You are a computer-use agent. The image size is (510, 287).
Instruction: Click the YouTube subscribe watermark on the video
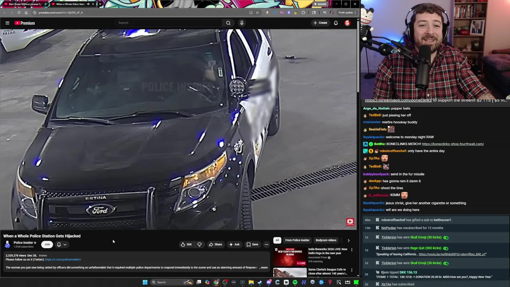click(350, 222)
